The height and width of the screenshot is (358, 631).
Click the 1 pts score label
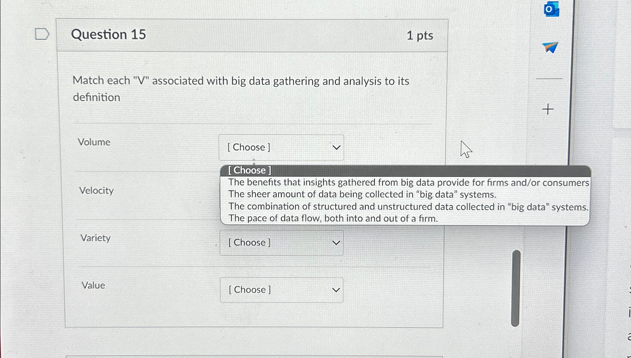pos(421,35)
